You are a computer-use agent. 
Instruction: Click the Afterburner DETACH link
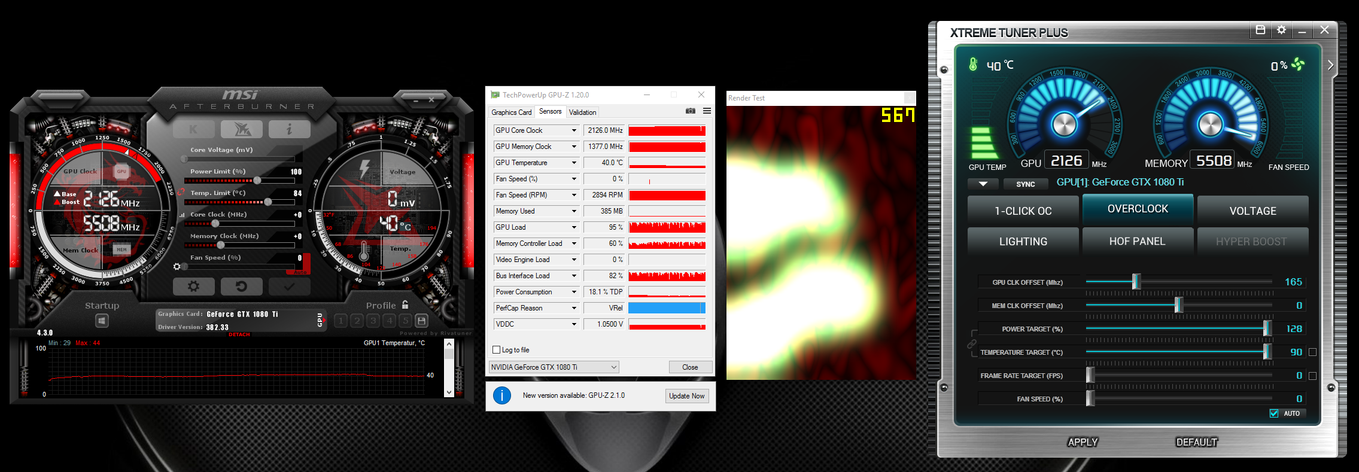tap(239, 334)
